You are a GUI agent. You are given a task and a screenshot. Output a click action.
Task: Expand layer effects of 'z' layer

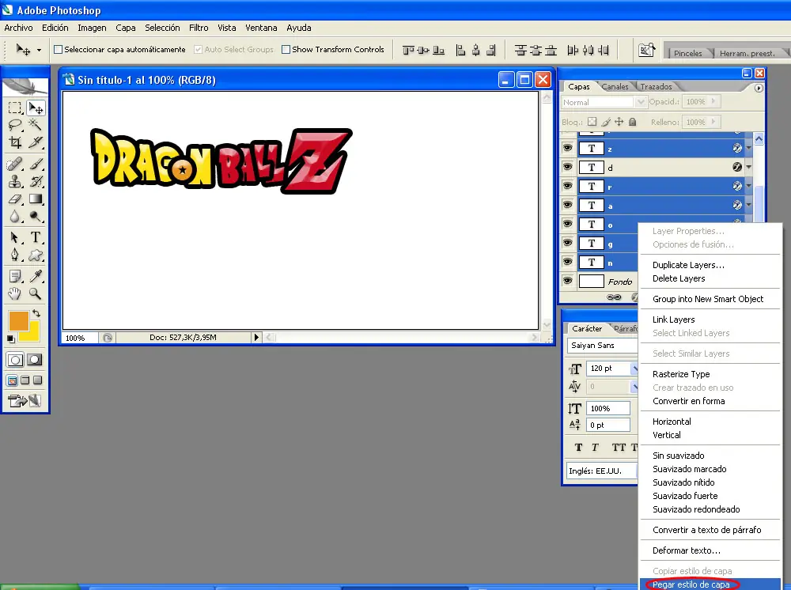748,148
